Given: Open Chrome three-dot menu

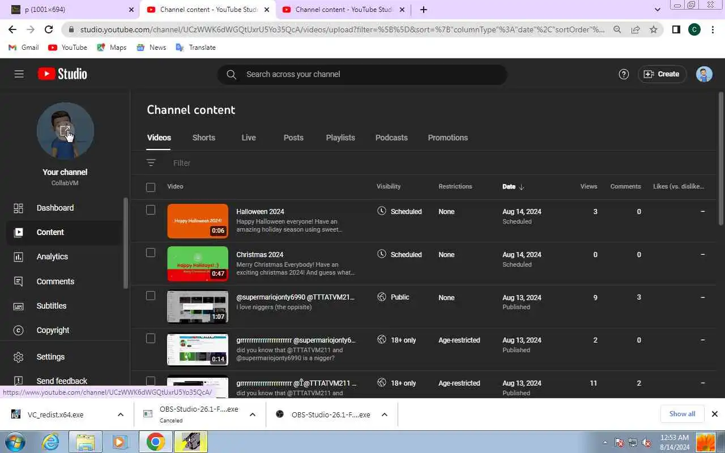Looking at the screenshot, I should pos(714,29).
